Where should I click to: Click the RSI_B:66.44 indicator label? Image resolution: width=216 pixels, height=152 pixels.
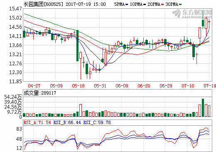67,122
